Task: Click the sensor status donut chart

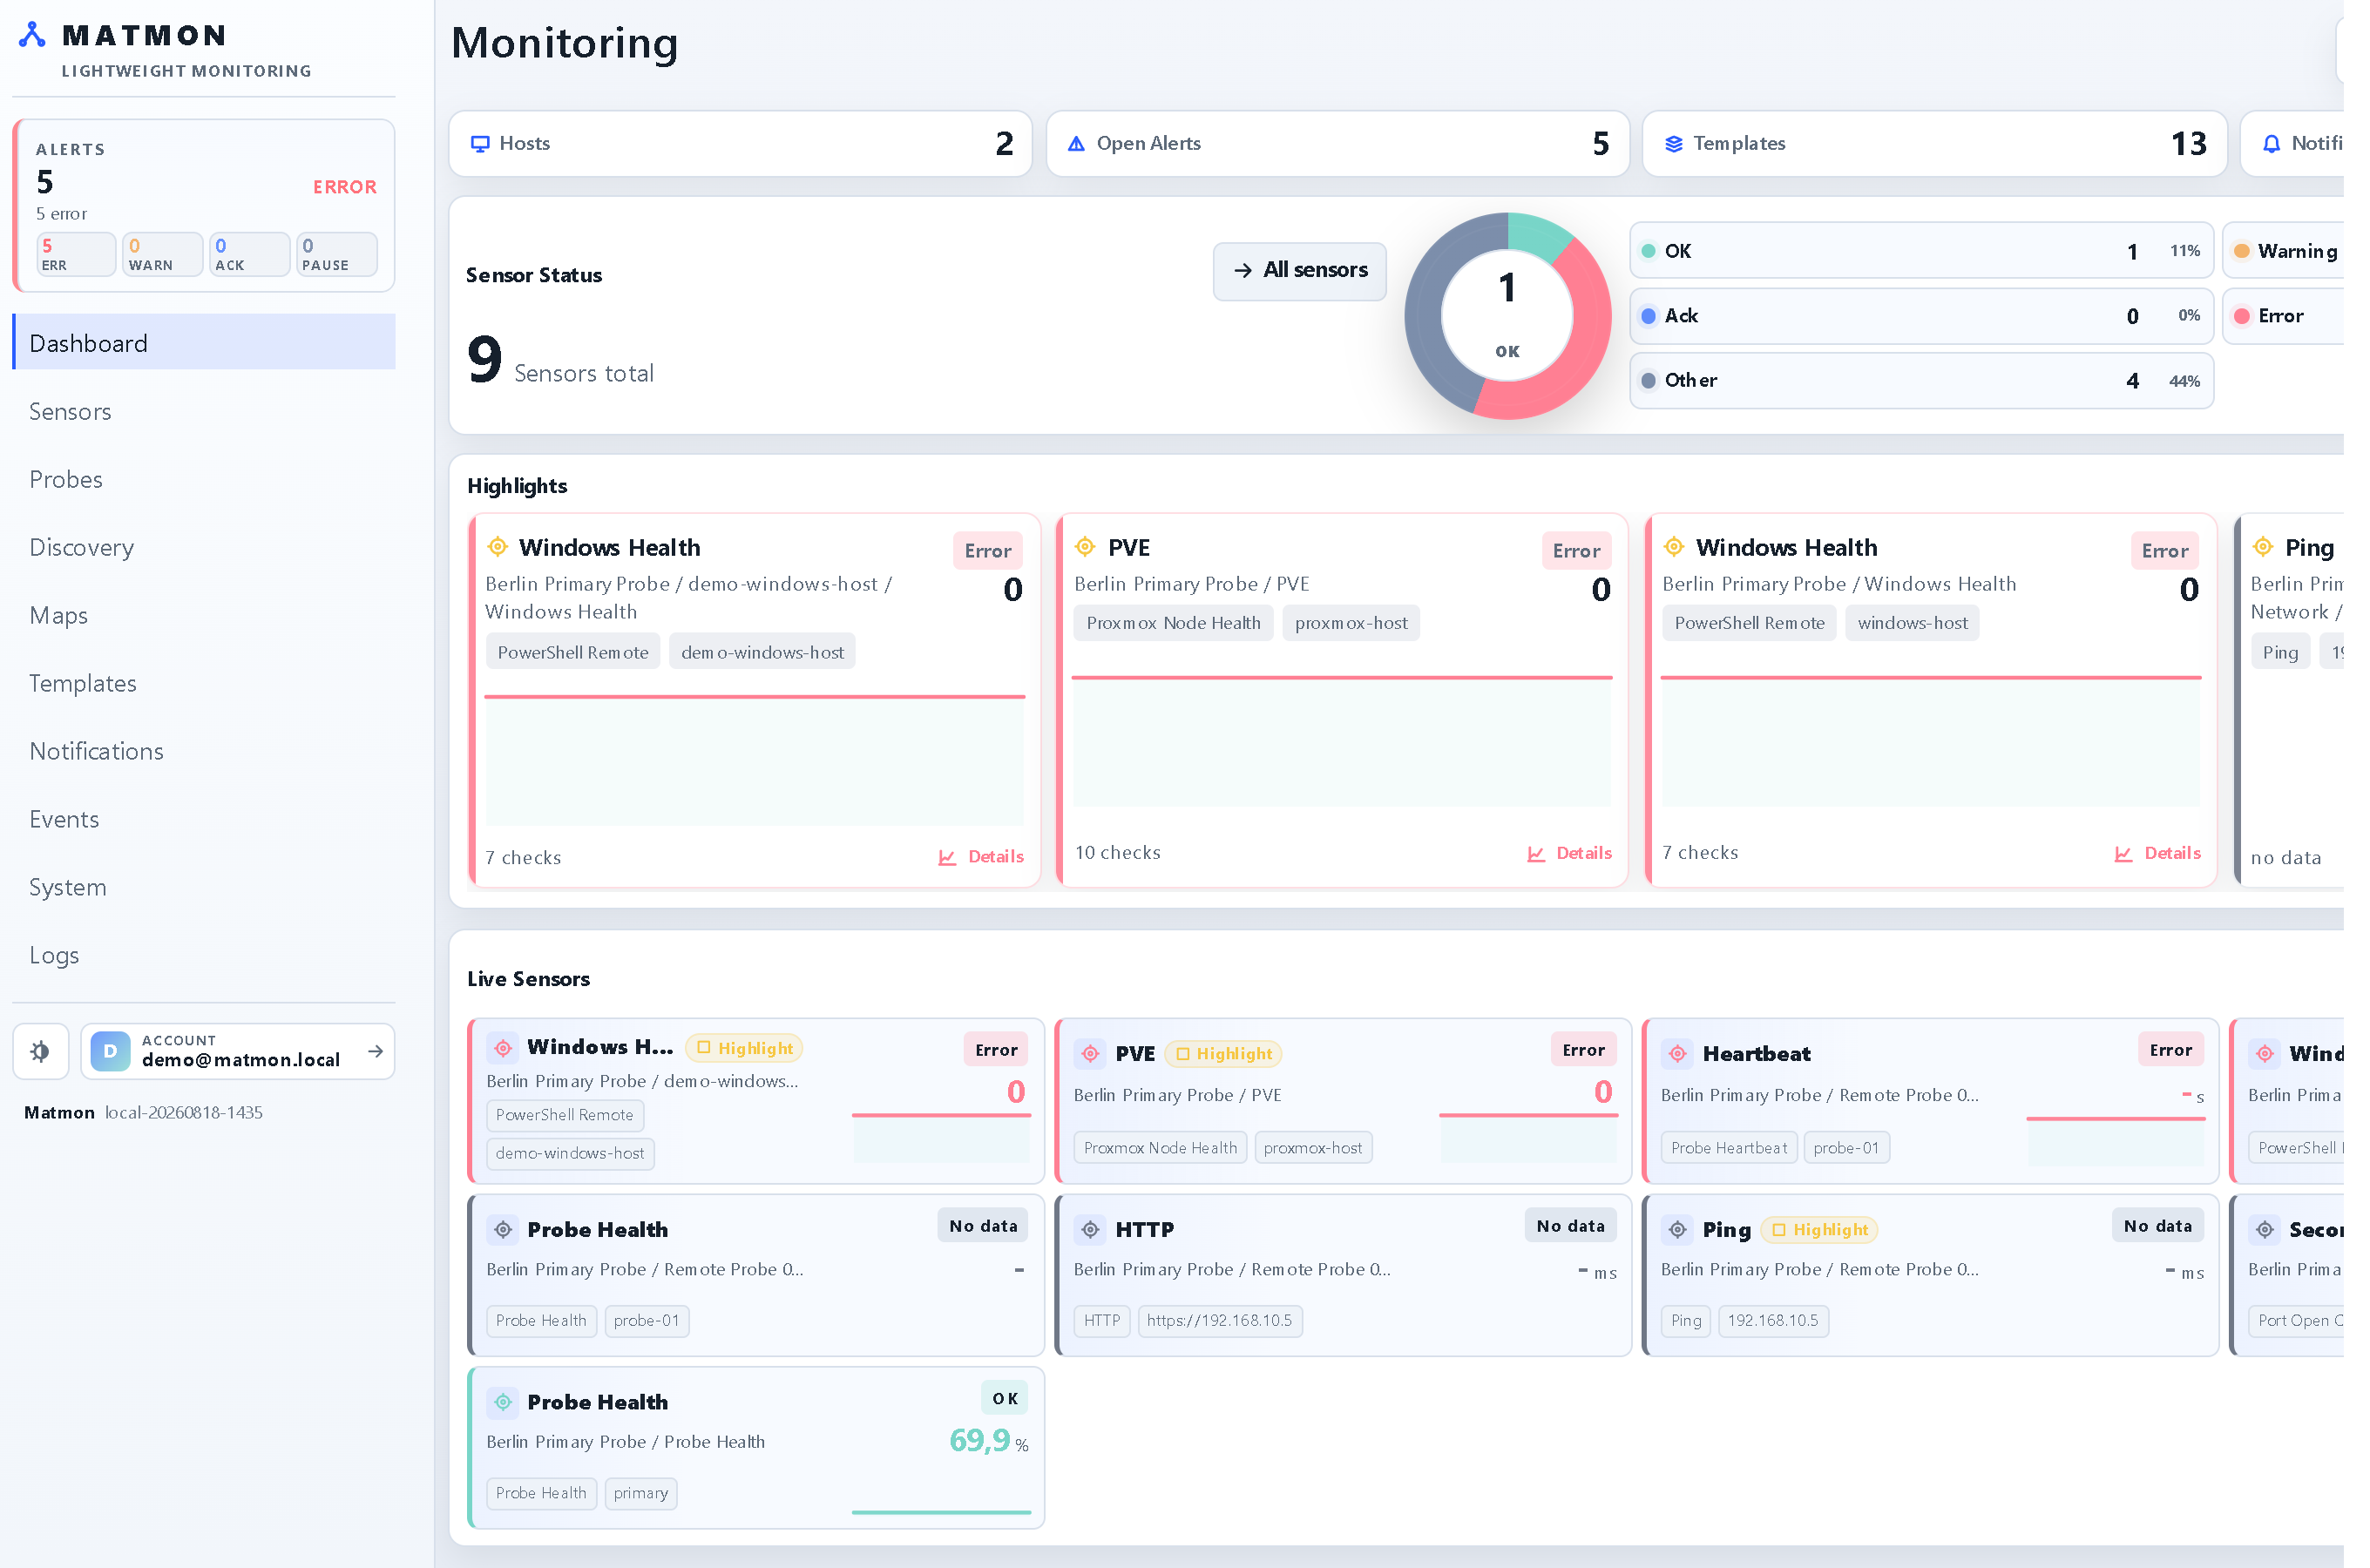Action: pyautogui.click(x=1507, y=316)
